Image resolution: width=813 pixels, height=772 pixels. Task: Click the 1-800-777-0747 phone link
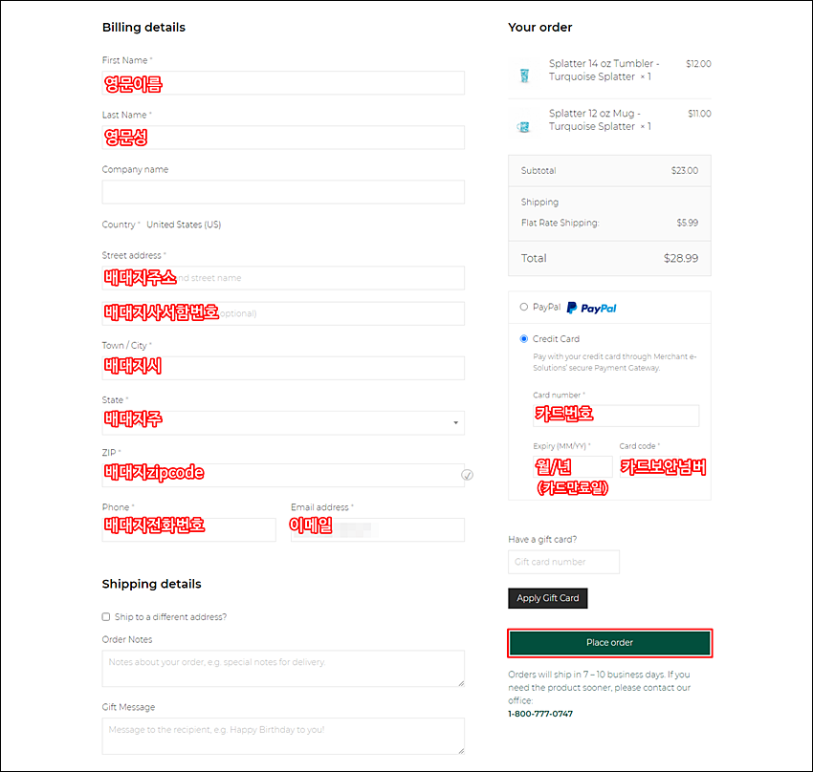pyautogui.click(x=540, y=714)
